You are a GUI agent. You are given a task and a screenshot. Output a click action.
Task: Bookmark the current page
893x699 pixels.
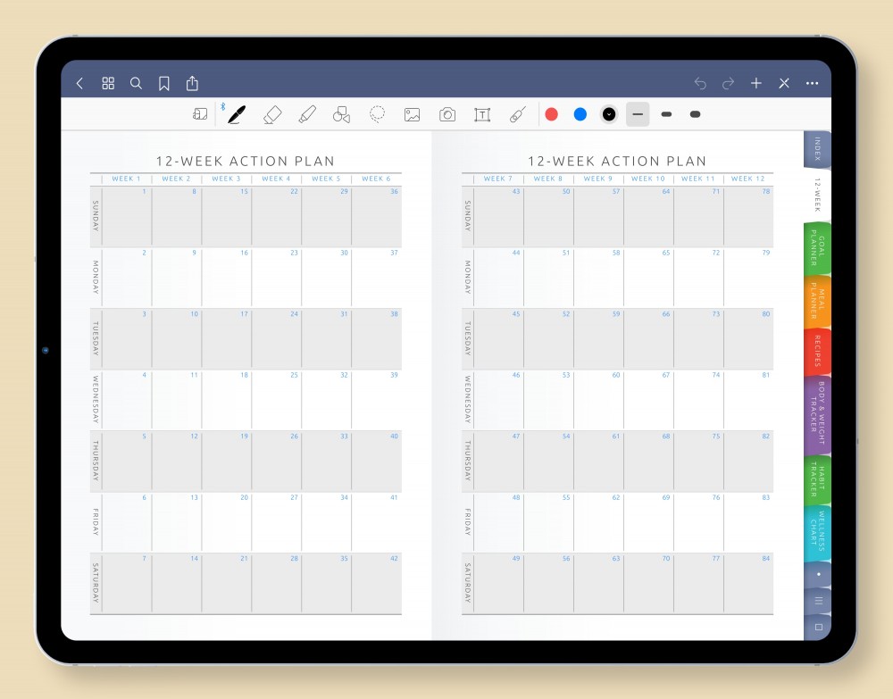[164, 84]
